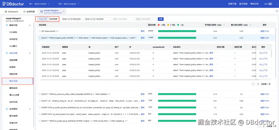Expand the SELECT `id`, `instance_mng_id` row
The width and height of the screenshot is (279, 130).
coord(40,101)
